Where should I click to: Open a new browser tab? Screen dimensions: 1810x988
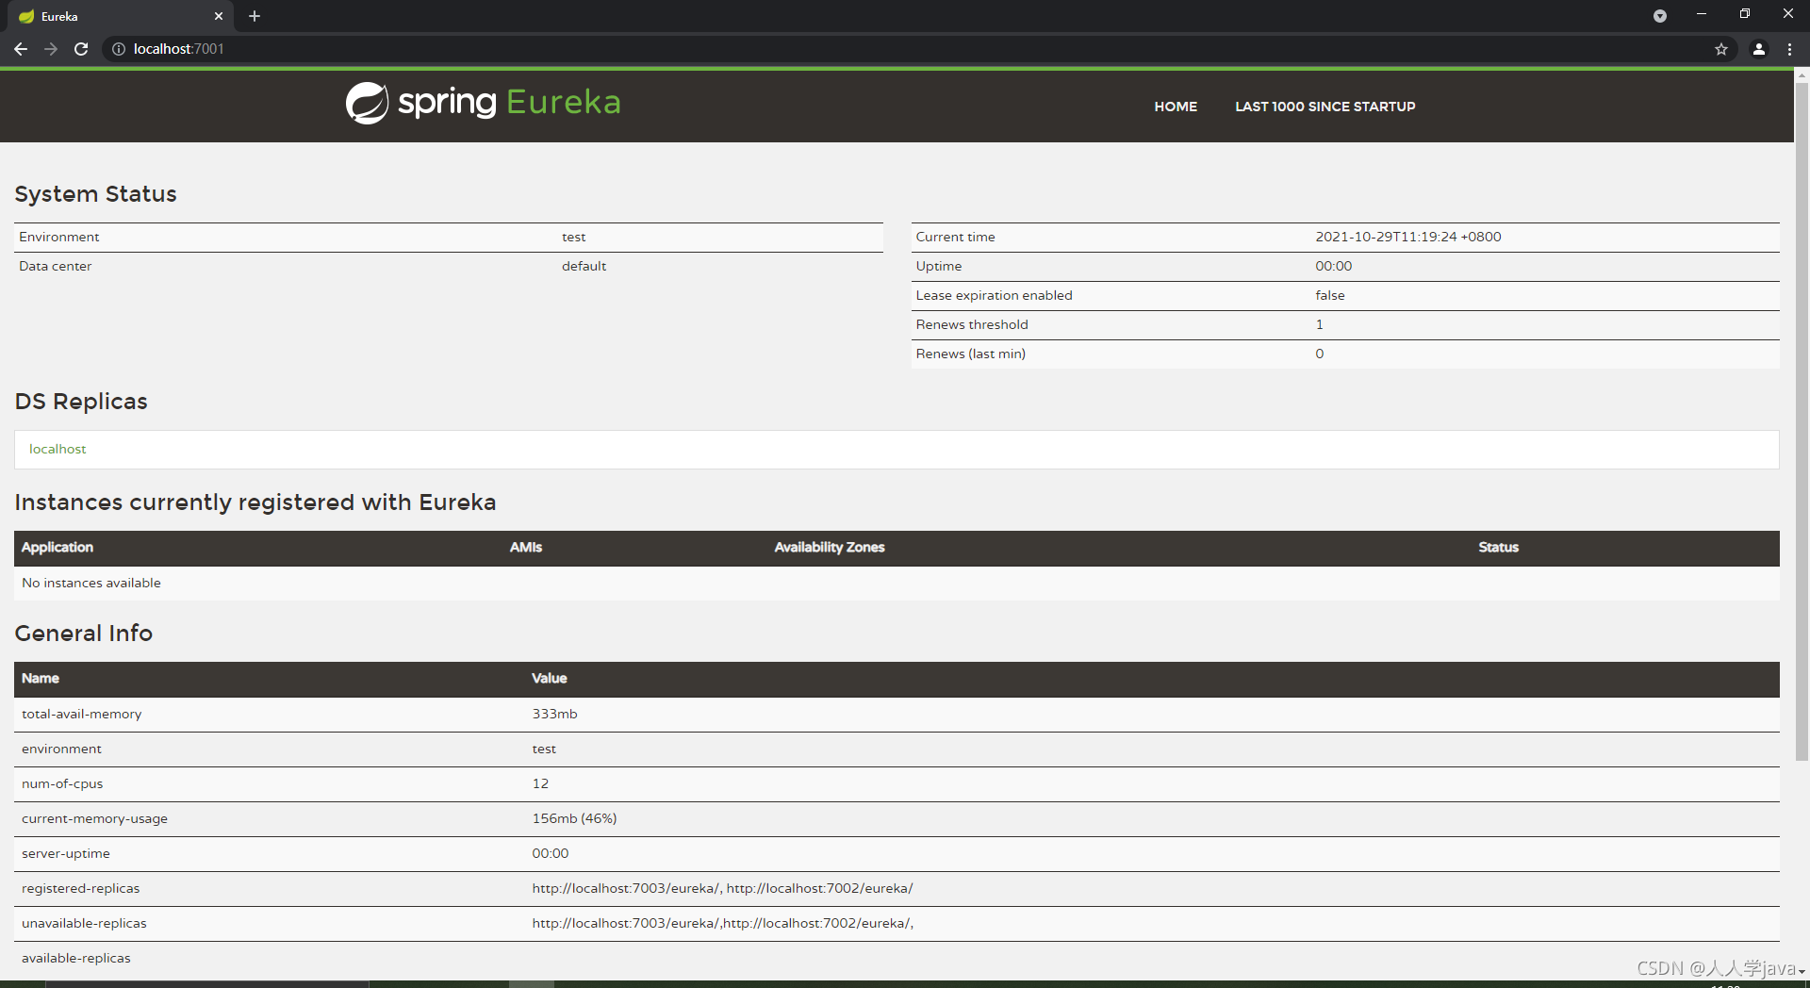[x=255, y=16]
